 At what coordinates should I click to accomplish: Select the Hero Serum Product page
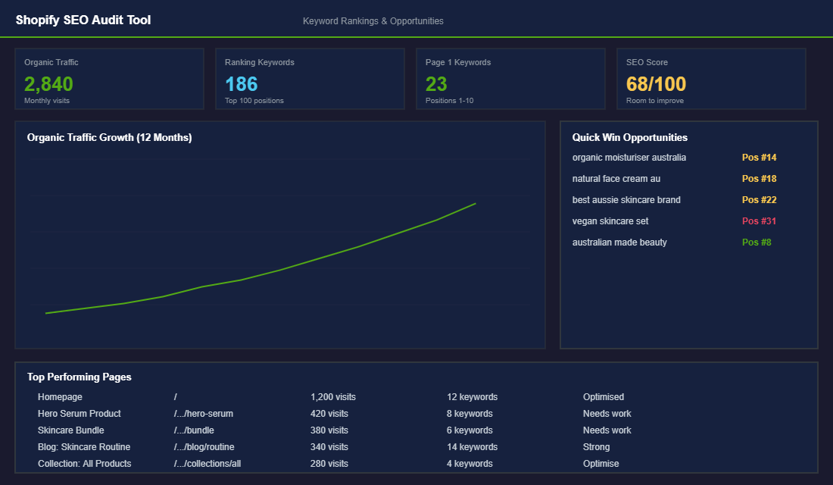80,413
